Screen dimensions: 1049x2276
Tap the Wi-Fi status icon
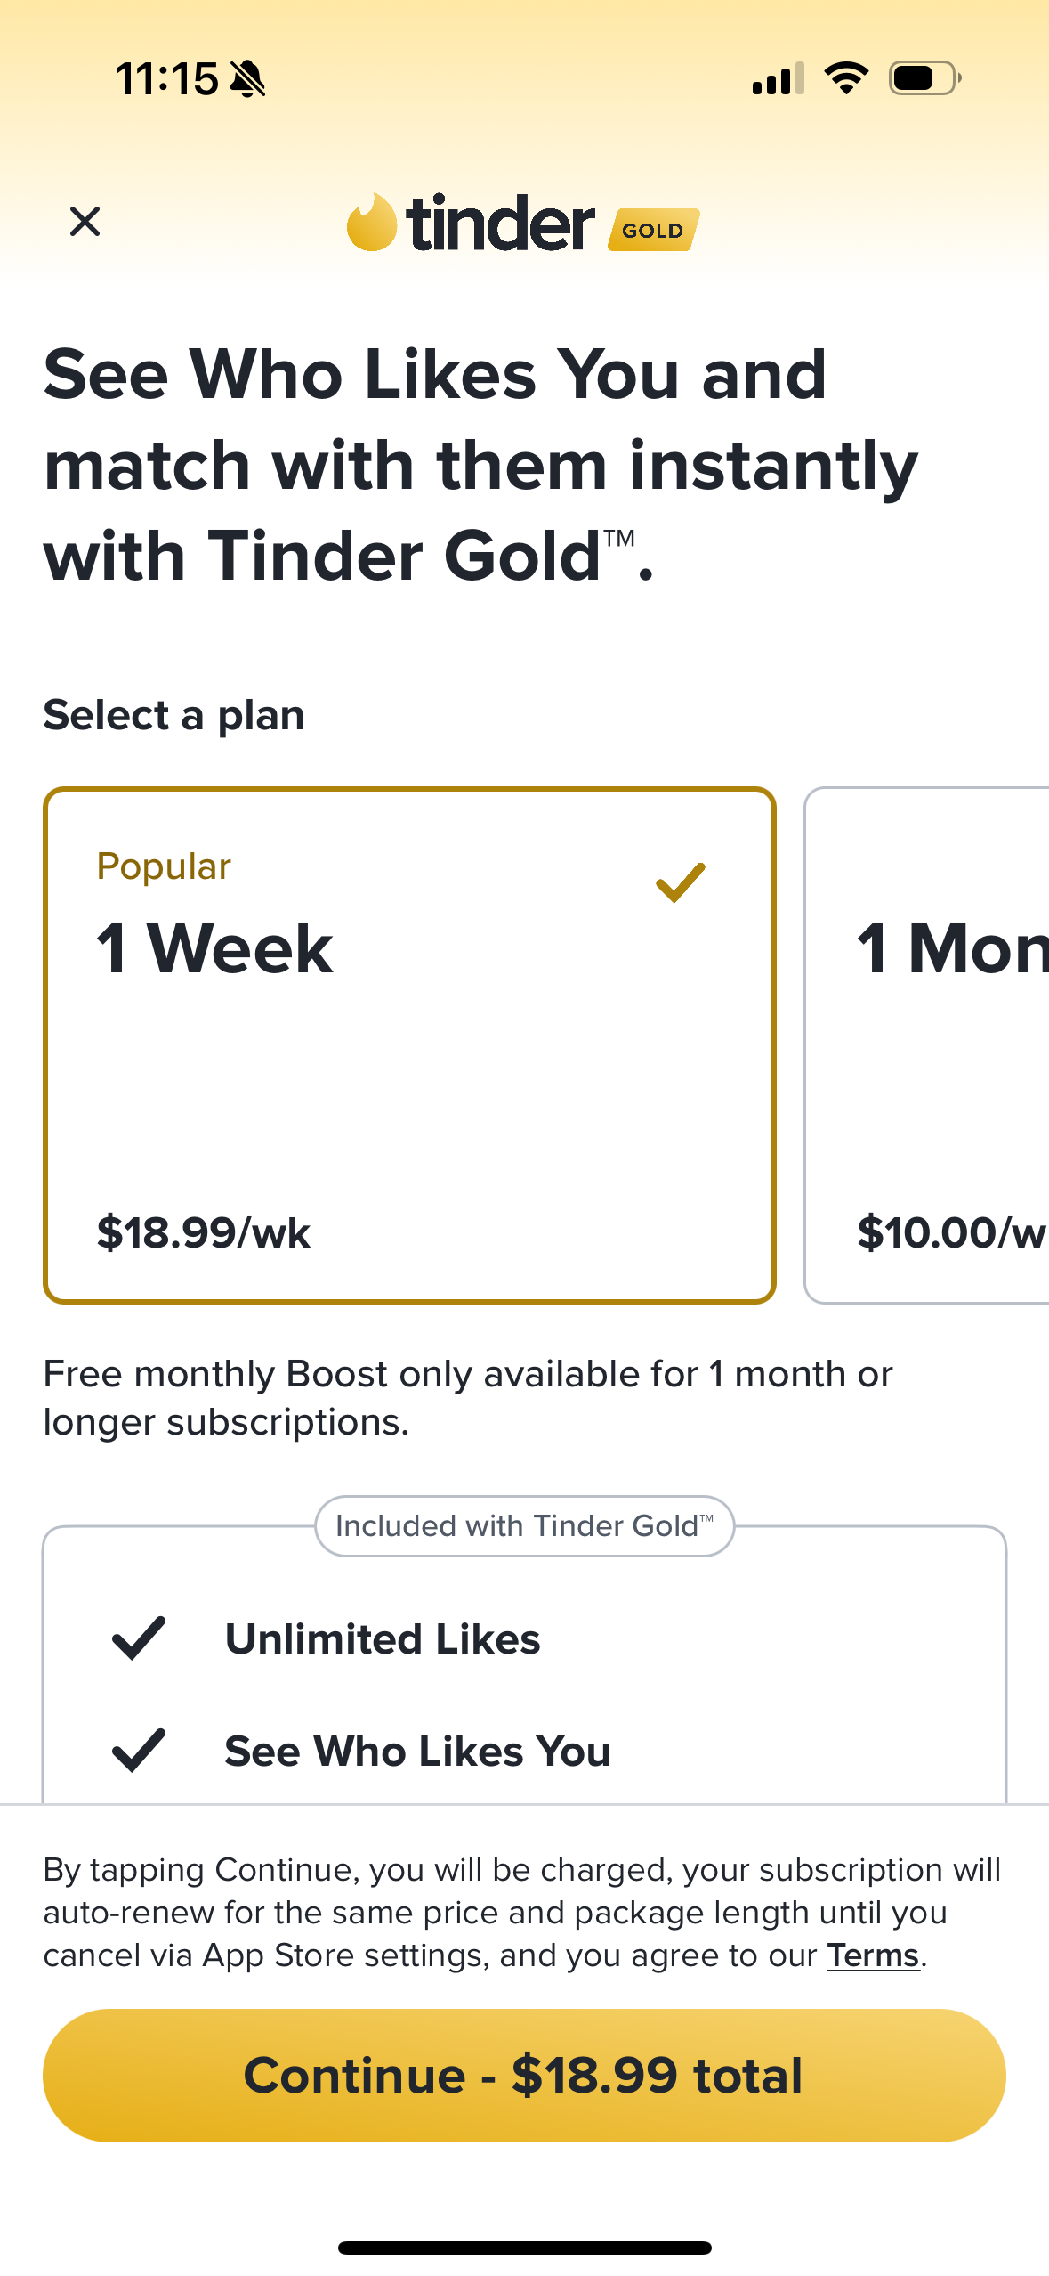pyautogui.click(x=846, y=78)
